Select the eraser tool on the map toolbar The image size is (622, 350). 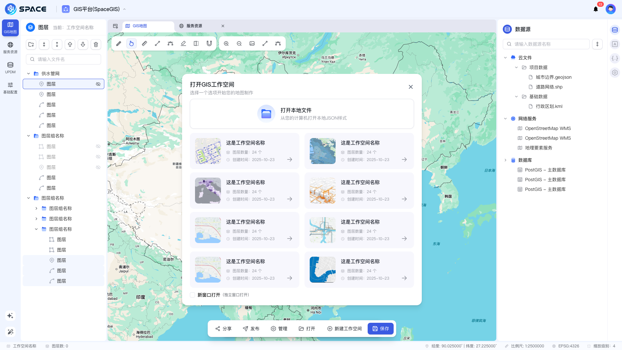[183, 43]
